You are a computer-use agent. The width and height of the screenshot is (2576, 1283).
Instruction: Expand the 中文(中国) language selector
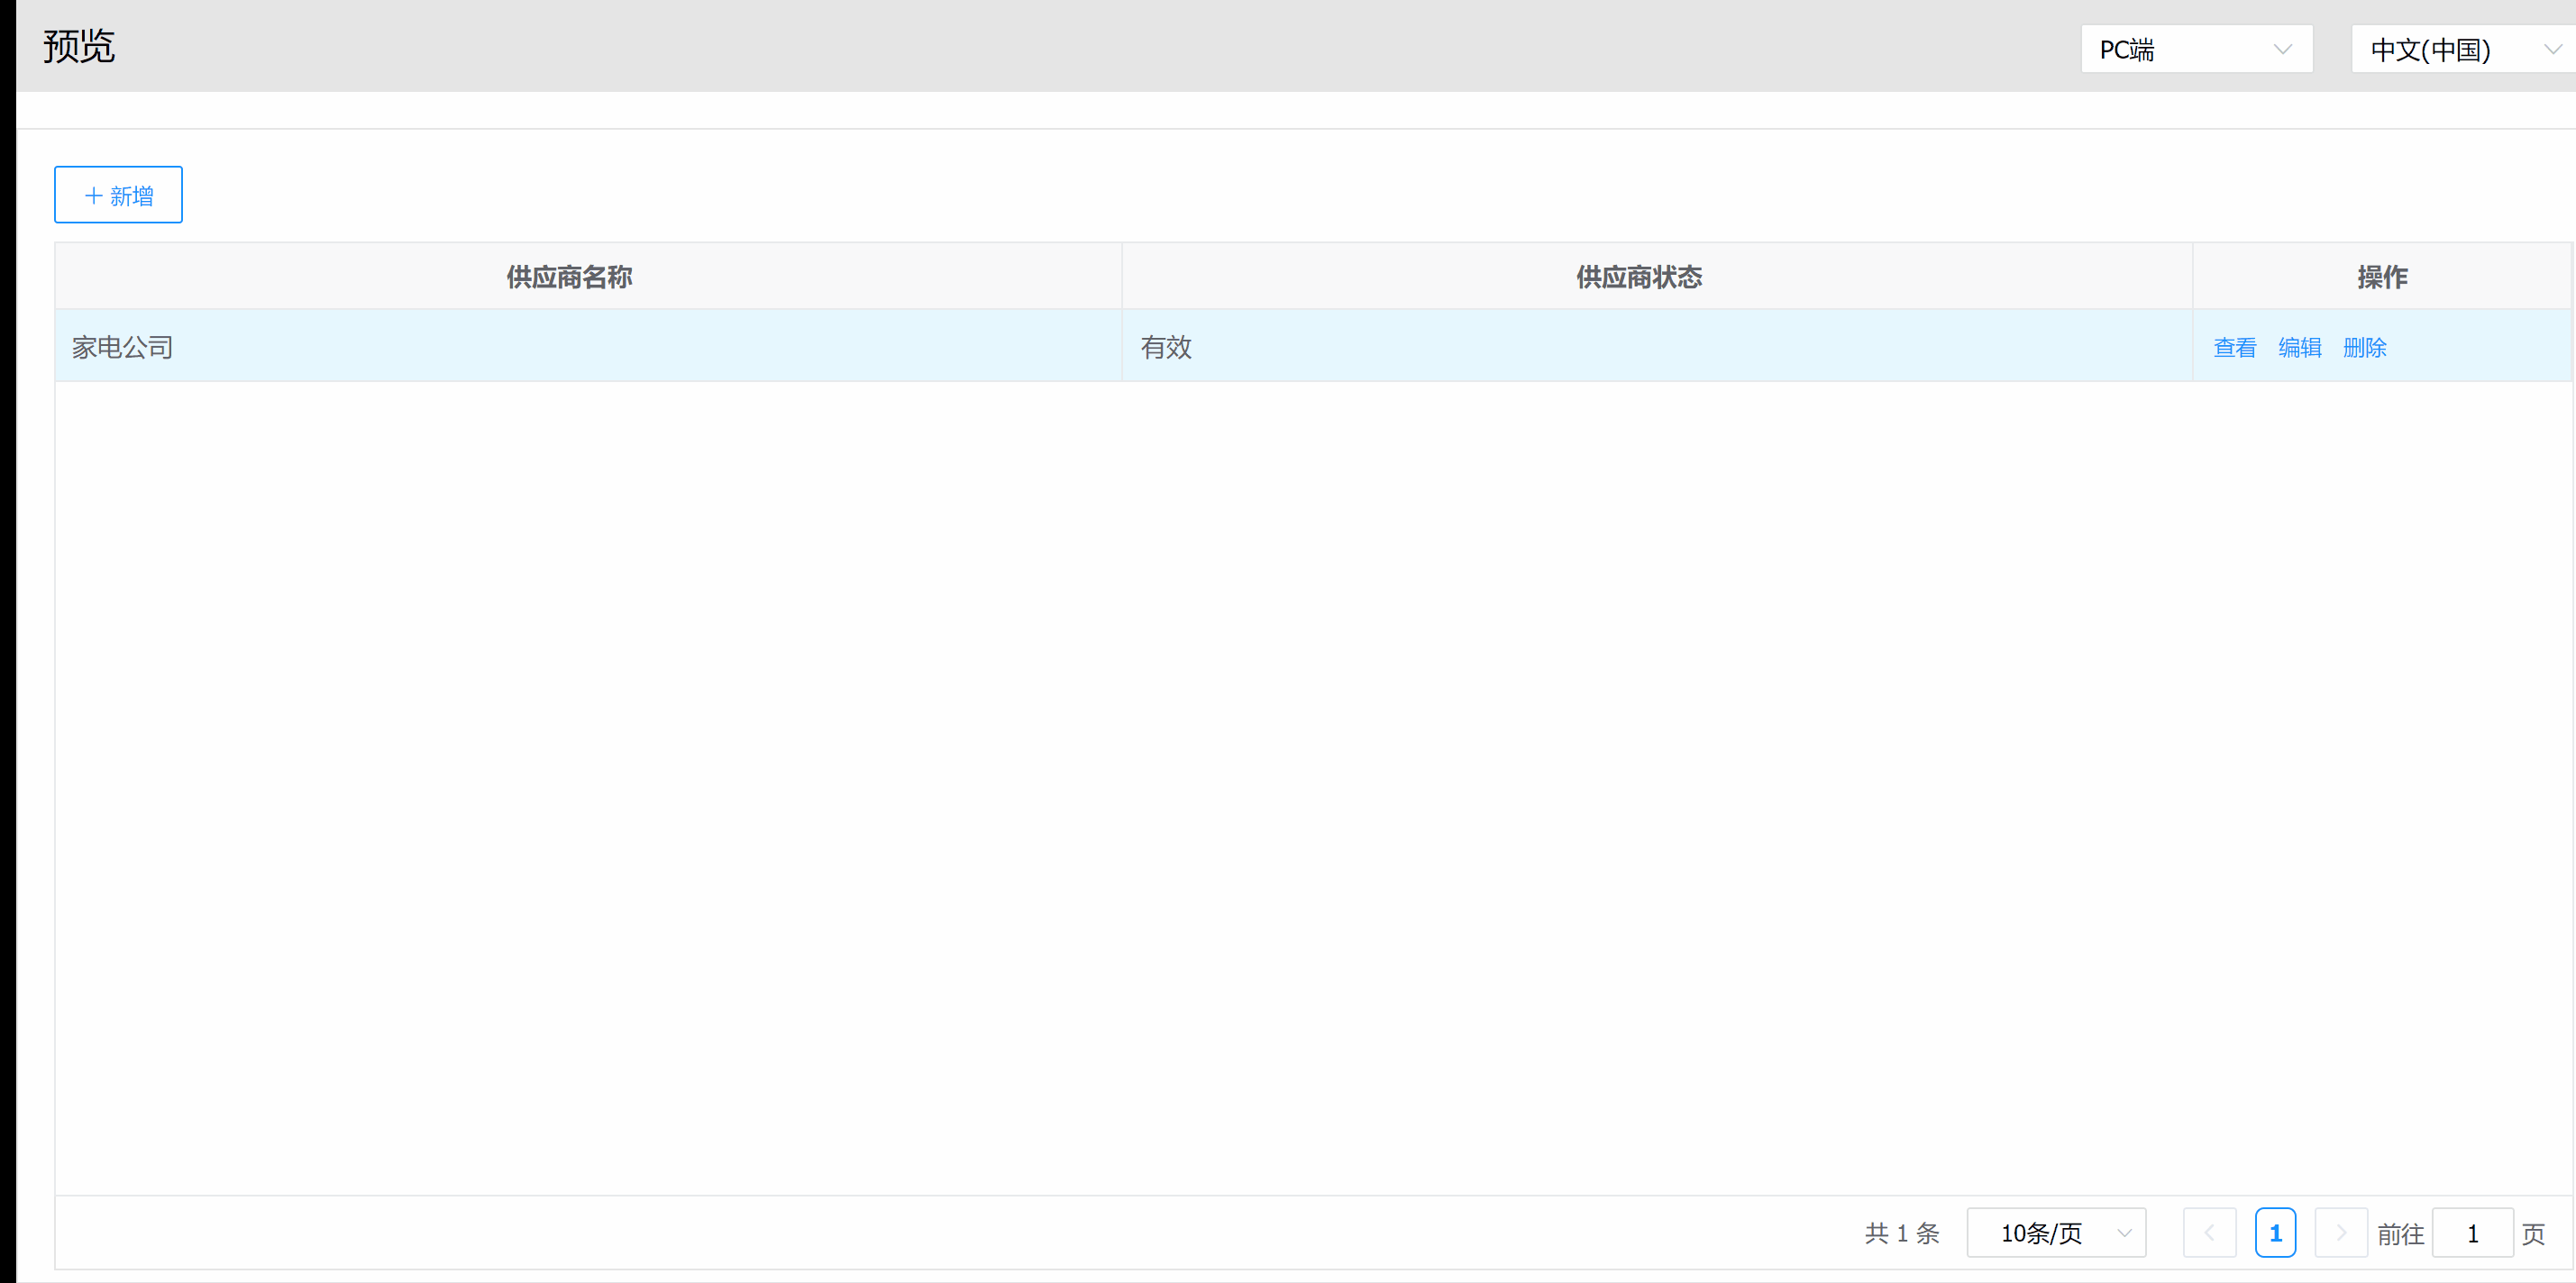[x=2460, y=49]
